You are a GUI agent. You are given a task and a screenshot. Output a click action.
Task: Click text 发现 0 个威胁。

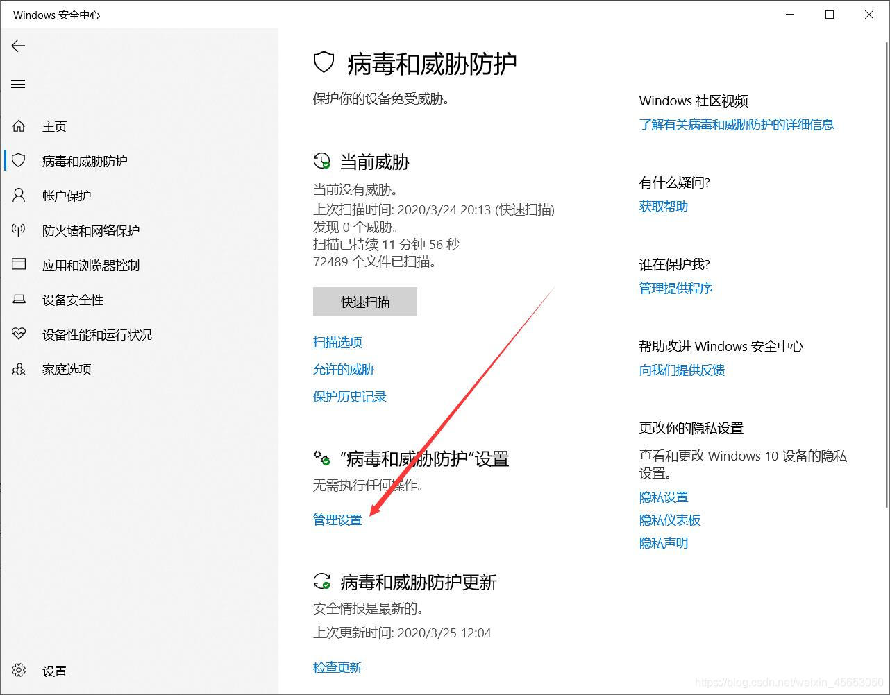pos(355,227)
